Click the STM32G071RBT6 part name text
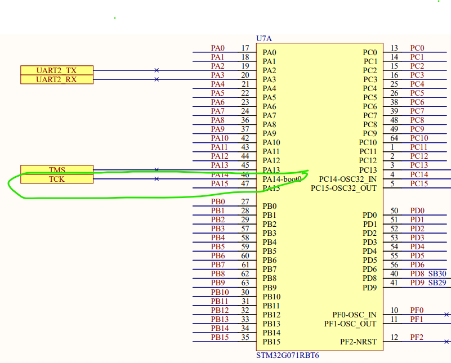Screen dimensions: 451x363 click(287, 356)
